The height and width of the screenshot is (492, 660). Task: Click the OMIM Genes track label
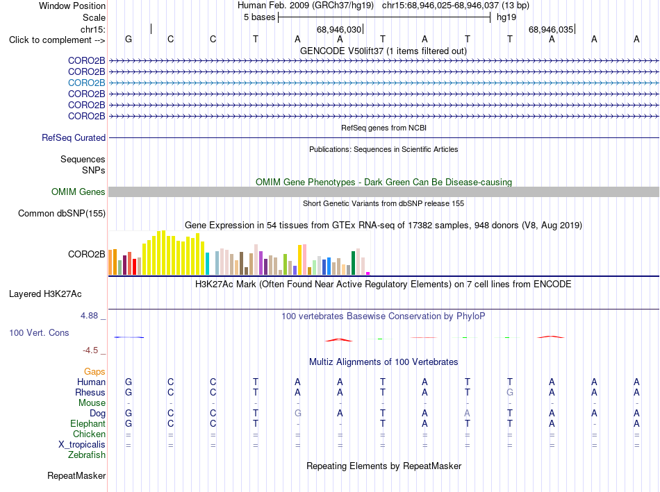click(x=78, y=192)
